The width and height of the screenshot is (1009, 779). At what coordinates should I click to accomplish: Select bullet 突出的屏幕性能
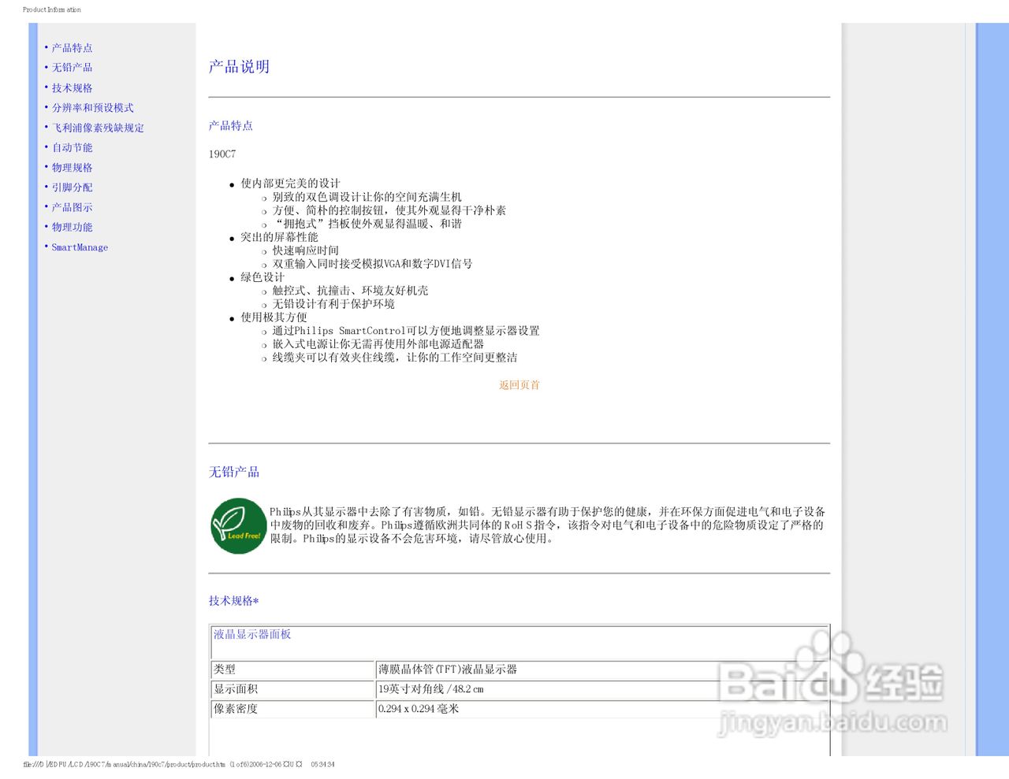(x=279, y=237)
